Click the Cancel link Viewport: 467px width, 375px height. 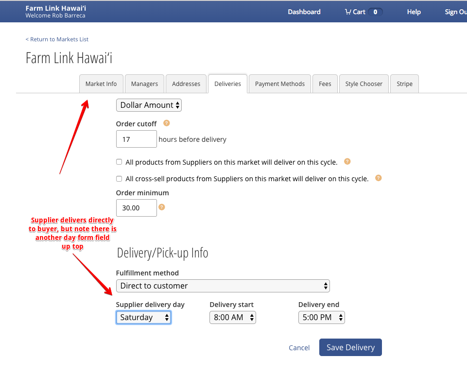(x=299, y=348)
